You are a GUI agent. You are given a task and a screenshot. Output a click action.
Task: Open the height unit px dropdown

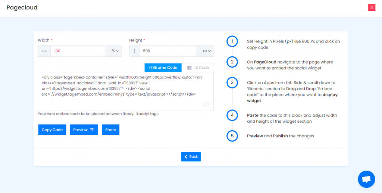205,51
